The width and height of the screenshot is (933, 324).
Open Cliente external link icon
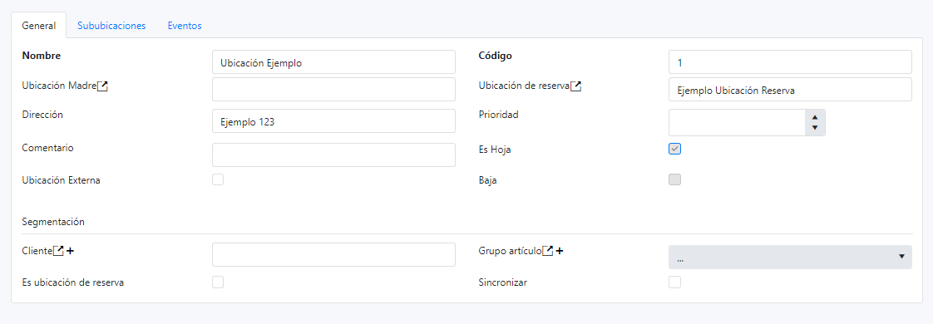58,251
